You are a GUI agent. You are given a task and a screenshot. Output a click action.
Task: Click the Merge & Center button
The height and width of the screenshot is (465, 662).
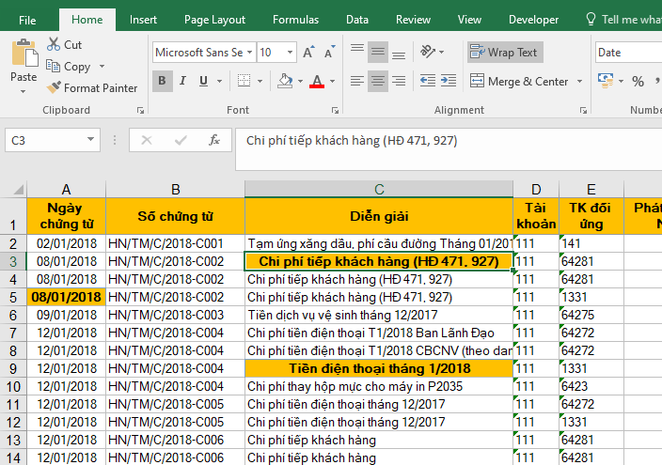[x=521, y=82]
